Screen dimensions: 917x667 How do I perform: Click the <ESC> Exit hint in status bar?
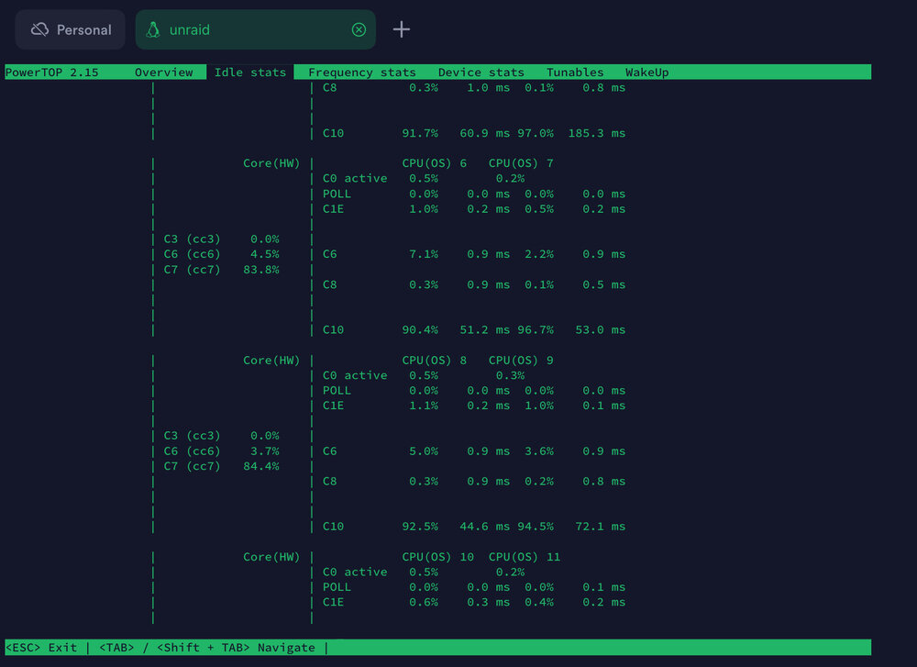[41, 648]
